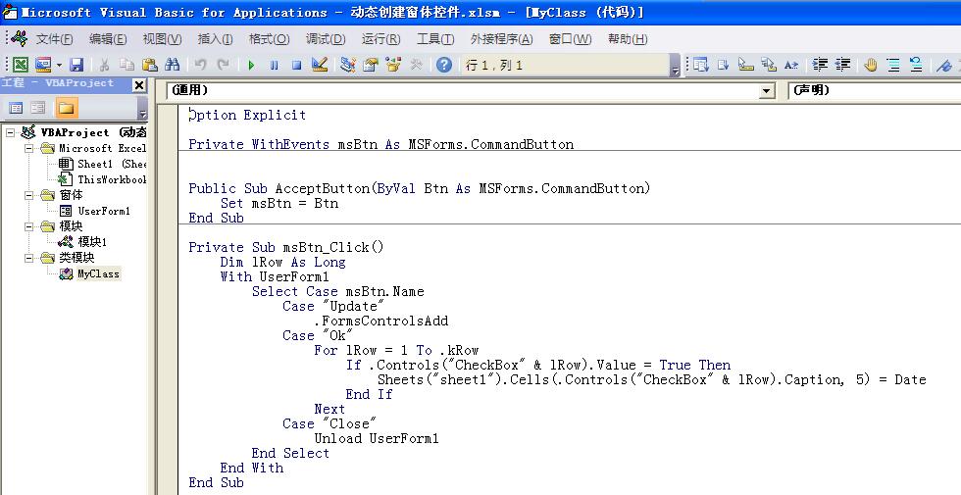Viewport: 961px width, 495px height.
Task: Click the 'Option Explicit' code line
Action: pyautogui.click(x=247, y=116)
